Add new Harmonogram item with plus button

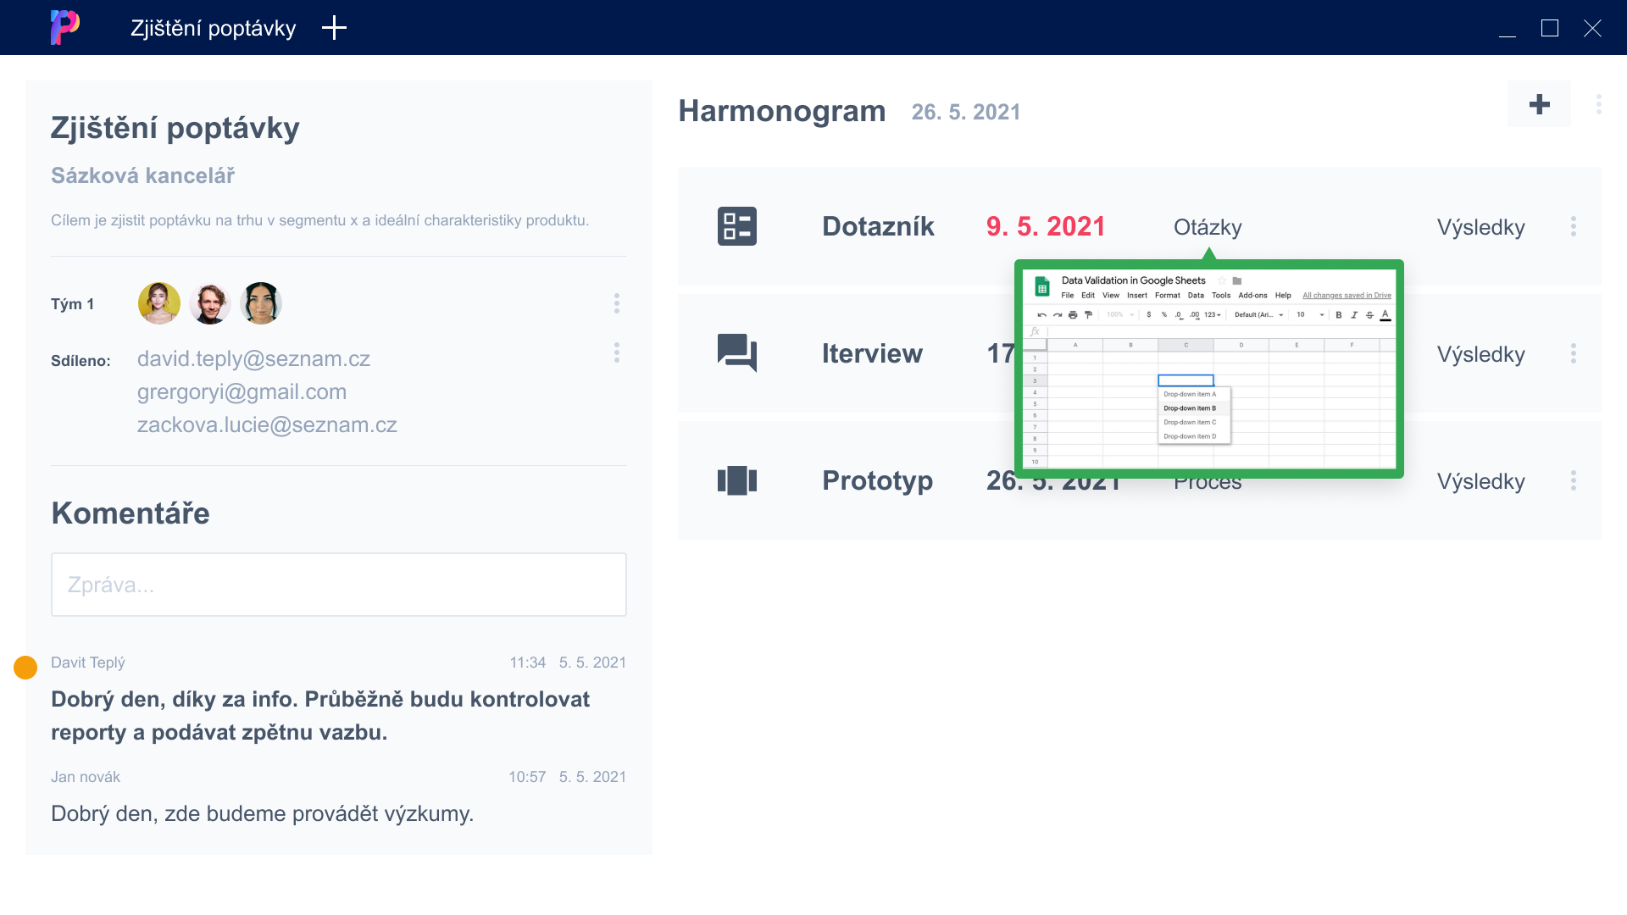point(1539,104)
